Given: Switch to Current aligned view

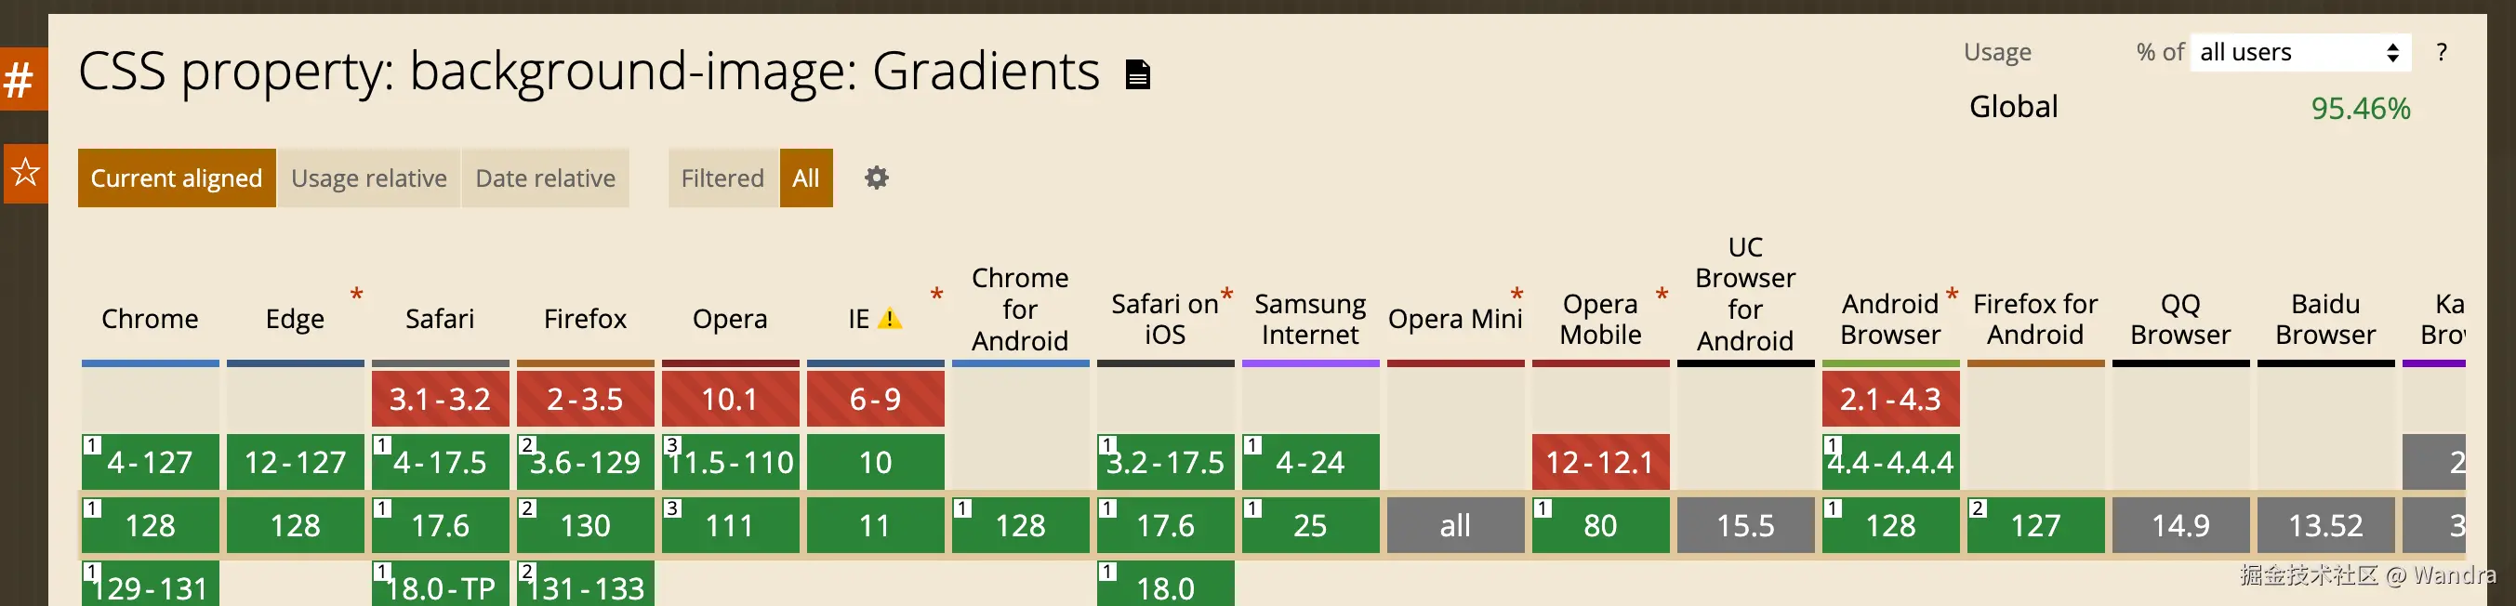Looking at the screenshot, I should click(177, 178).
